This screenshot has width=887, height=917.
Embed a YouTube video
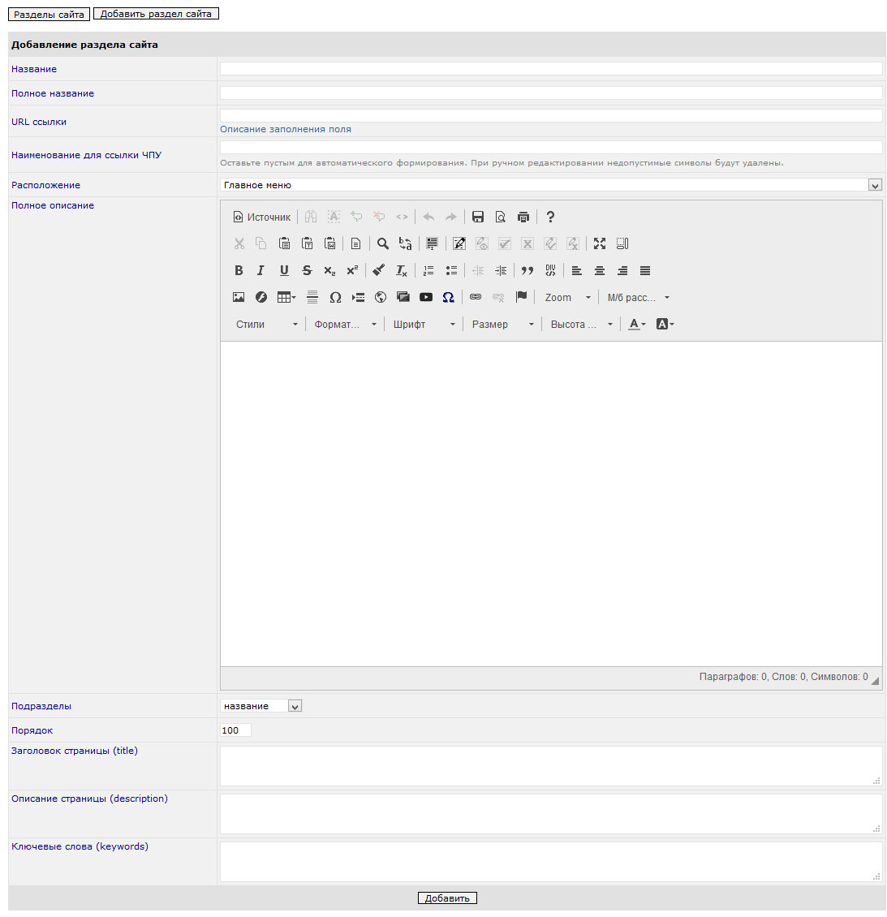point(426,297)
